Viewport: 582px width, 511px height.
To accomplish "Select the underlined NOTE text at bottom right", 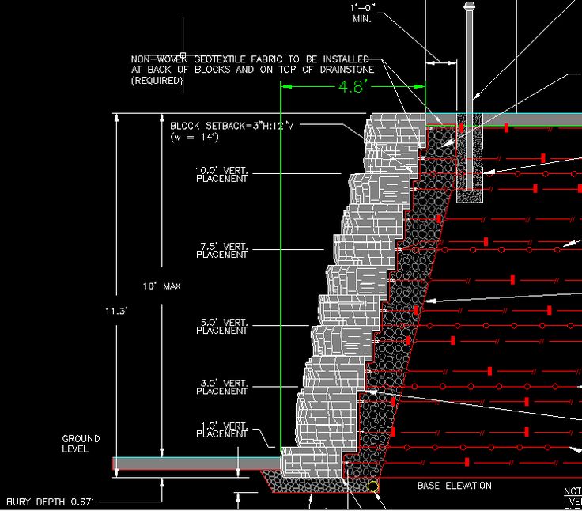I will pyautogui.click(x=573, y=491).
